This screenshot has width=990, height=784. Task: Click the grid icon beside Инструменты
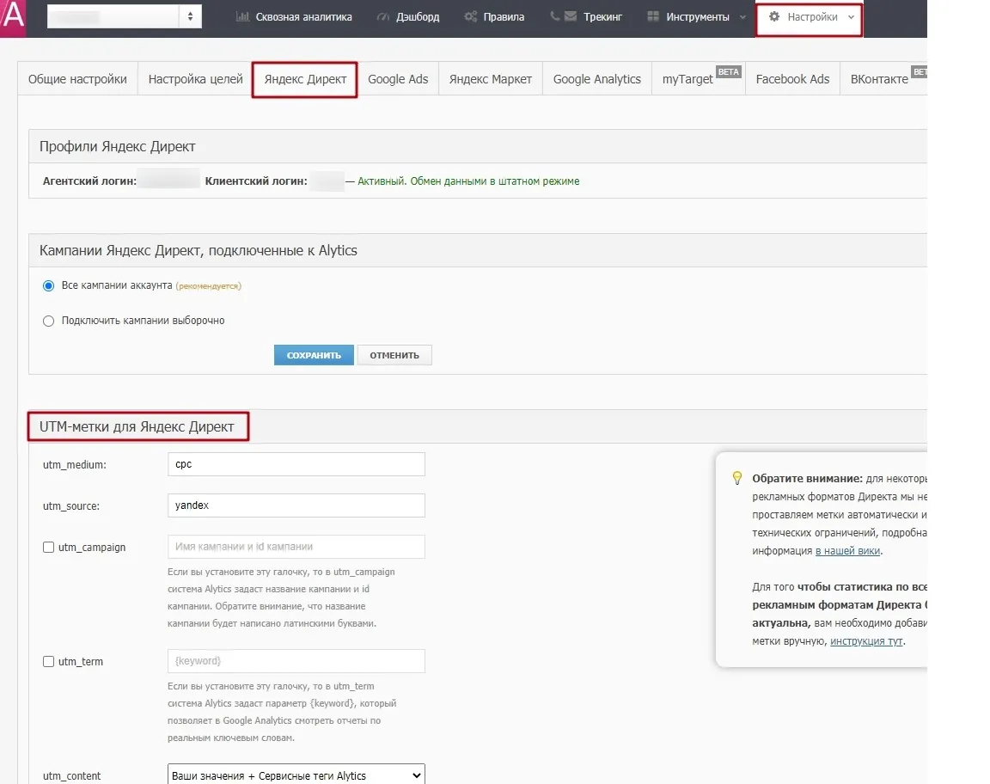653,16
